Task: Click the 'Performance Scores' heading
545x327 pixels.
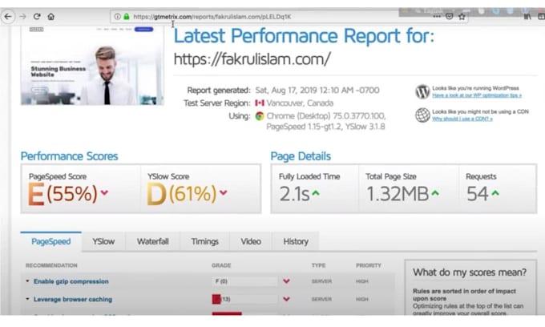Action: [x=69, y=156]
